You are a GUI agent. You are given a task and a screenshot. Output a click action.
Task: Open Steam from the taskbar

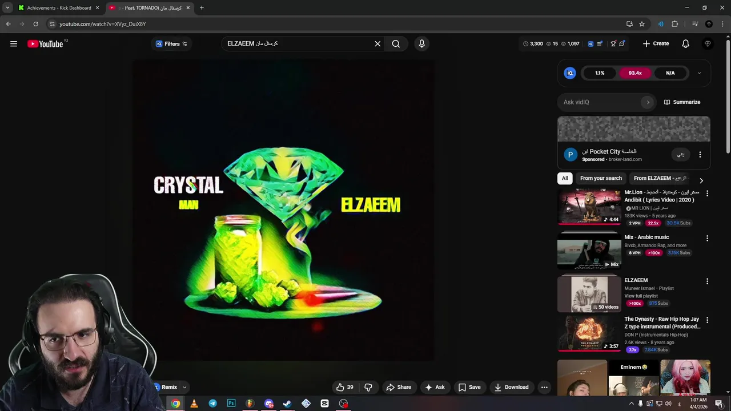pyautogui.click(x=287, y=404)
